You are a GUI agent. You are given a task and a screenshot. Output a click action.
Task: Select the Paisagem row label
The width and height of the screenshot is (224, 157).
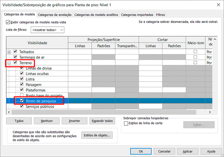(33, 85)
